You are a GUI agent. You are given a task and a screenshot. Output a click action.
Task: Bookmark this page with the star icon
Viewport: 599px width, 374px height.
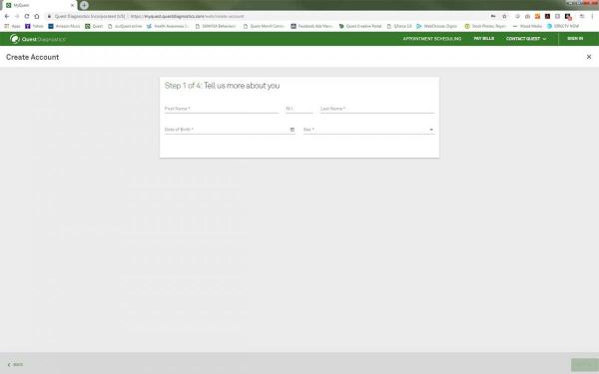504,16
